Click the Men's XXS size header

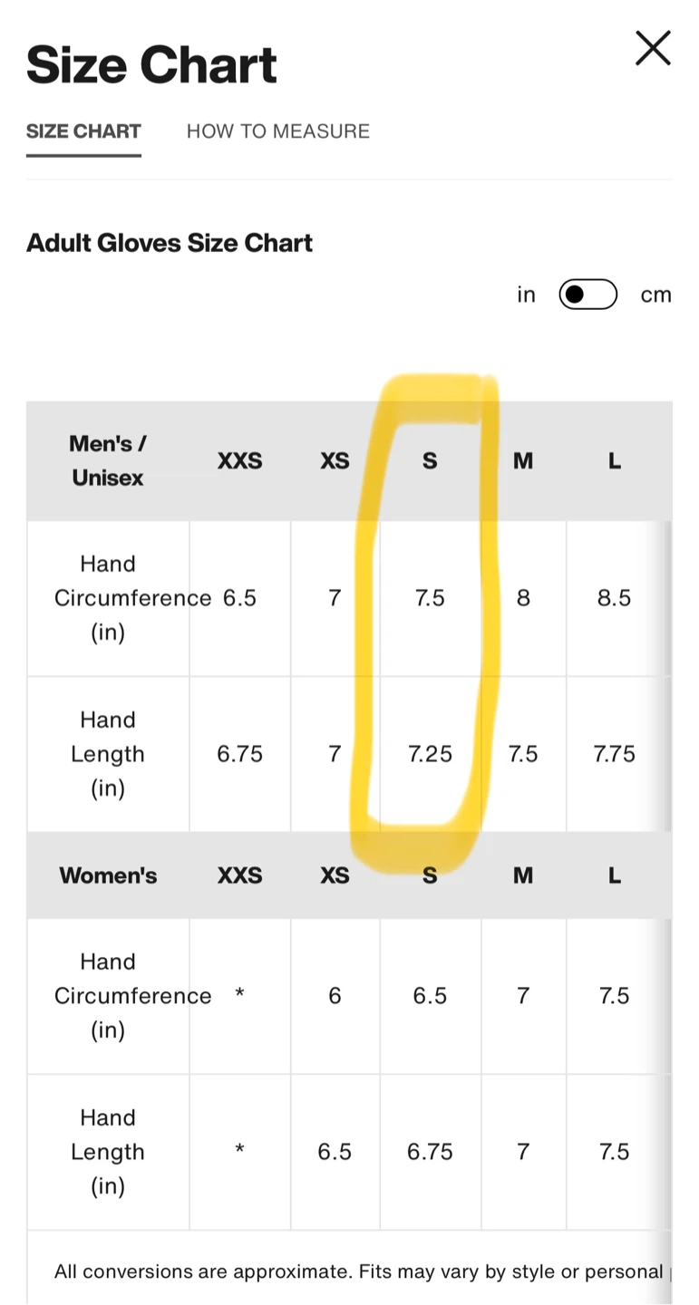(239, 461)
